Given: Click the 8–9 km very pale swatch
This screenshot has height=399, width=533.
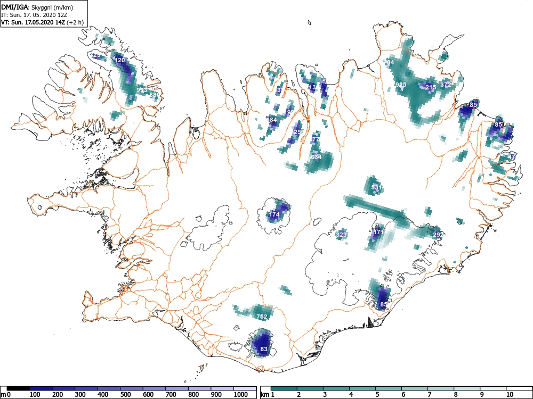Looking at the screenshot, I should 467,388.
